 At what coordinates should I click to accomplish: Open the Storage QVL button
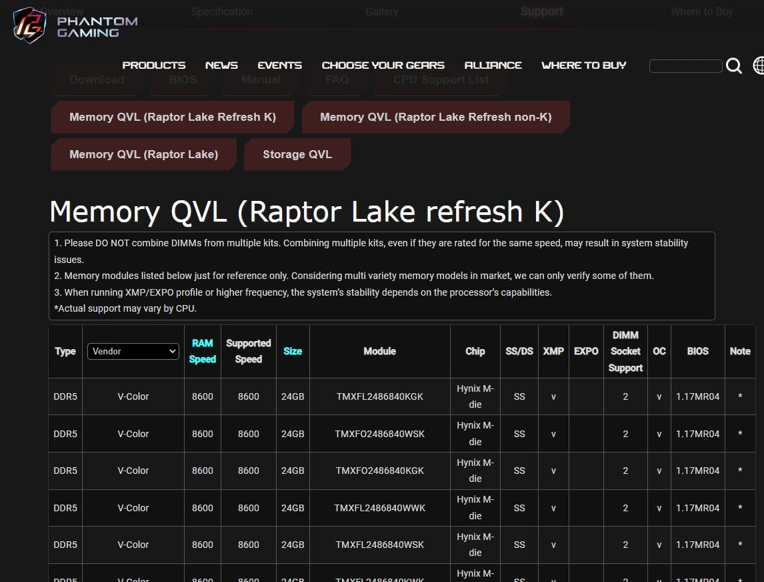[x=297, y=154]
